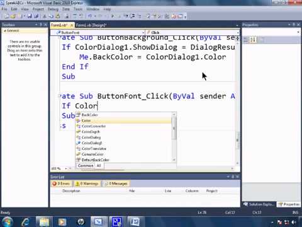Image resolution: width=302 pixels, height=227 pixels.
Task: Switch to the Solution Explorer bottom tab
Action: [259, 204]
